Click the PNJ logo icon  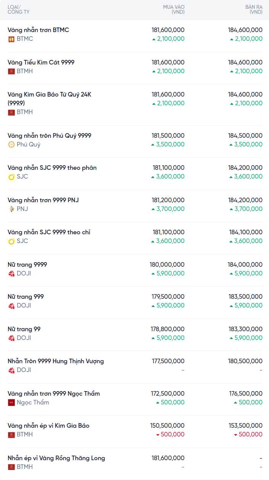(x=11, y=209)
